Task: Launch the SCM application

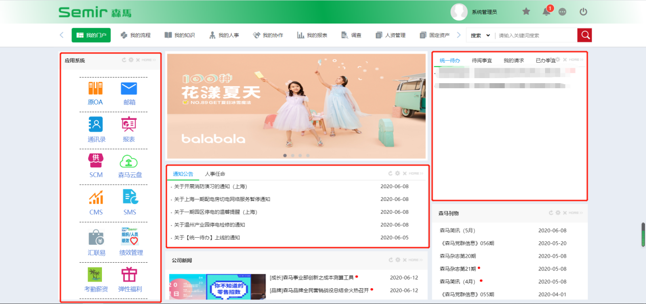Action: [96, 166]
